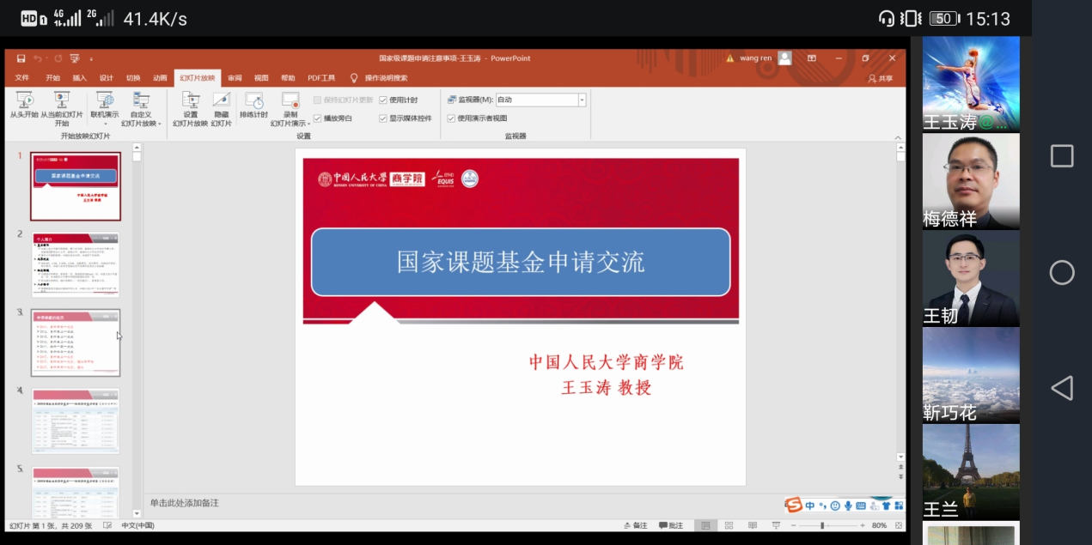The width and height of the screenshot is (1092, 545).
Task: Uncheck 使用计时 checkbox
Action: (x=383, y=100)
